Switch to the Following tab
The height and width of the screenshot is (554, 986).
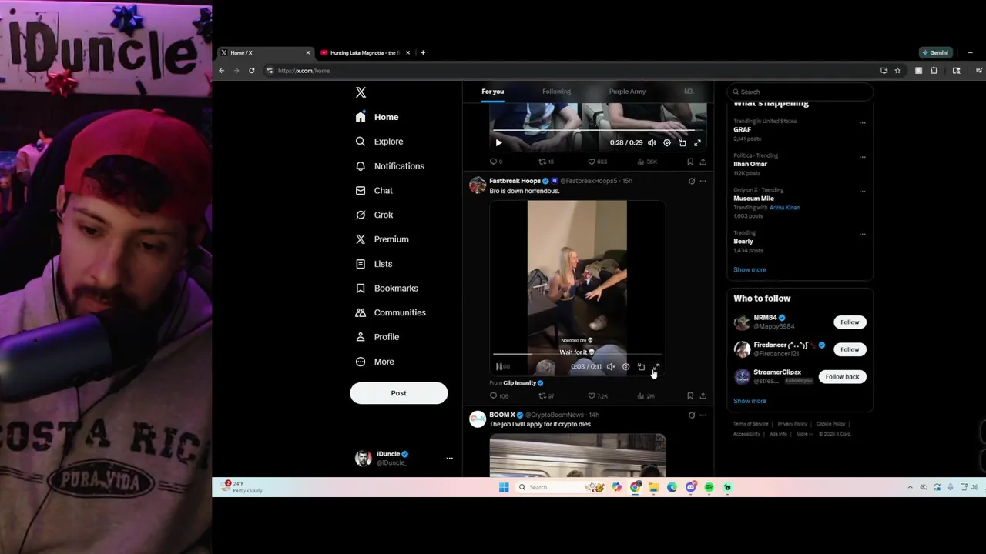pyautogui.click(x=556, y=92)
